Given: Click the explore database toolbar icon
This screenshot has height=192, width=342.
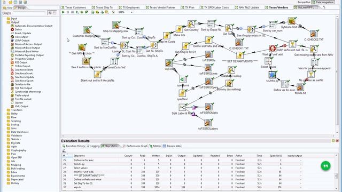Looking at the screenshot, I should coord(107,12).
